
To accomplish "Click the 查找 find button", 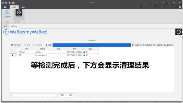I will (x=62, y=95).
